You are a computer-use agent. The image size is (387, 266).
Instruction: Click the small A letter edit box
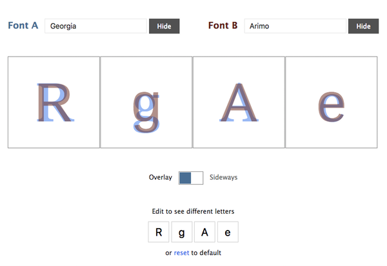pyautogui.click(x=204, y=232)
